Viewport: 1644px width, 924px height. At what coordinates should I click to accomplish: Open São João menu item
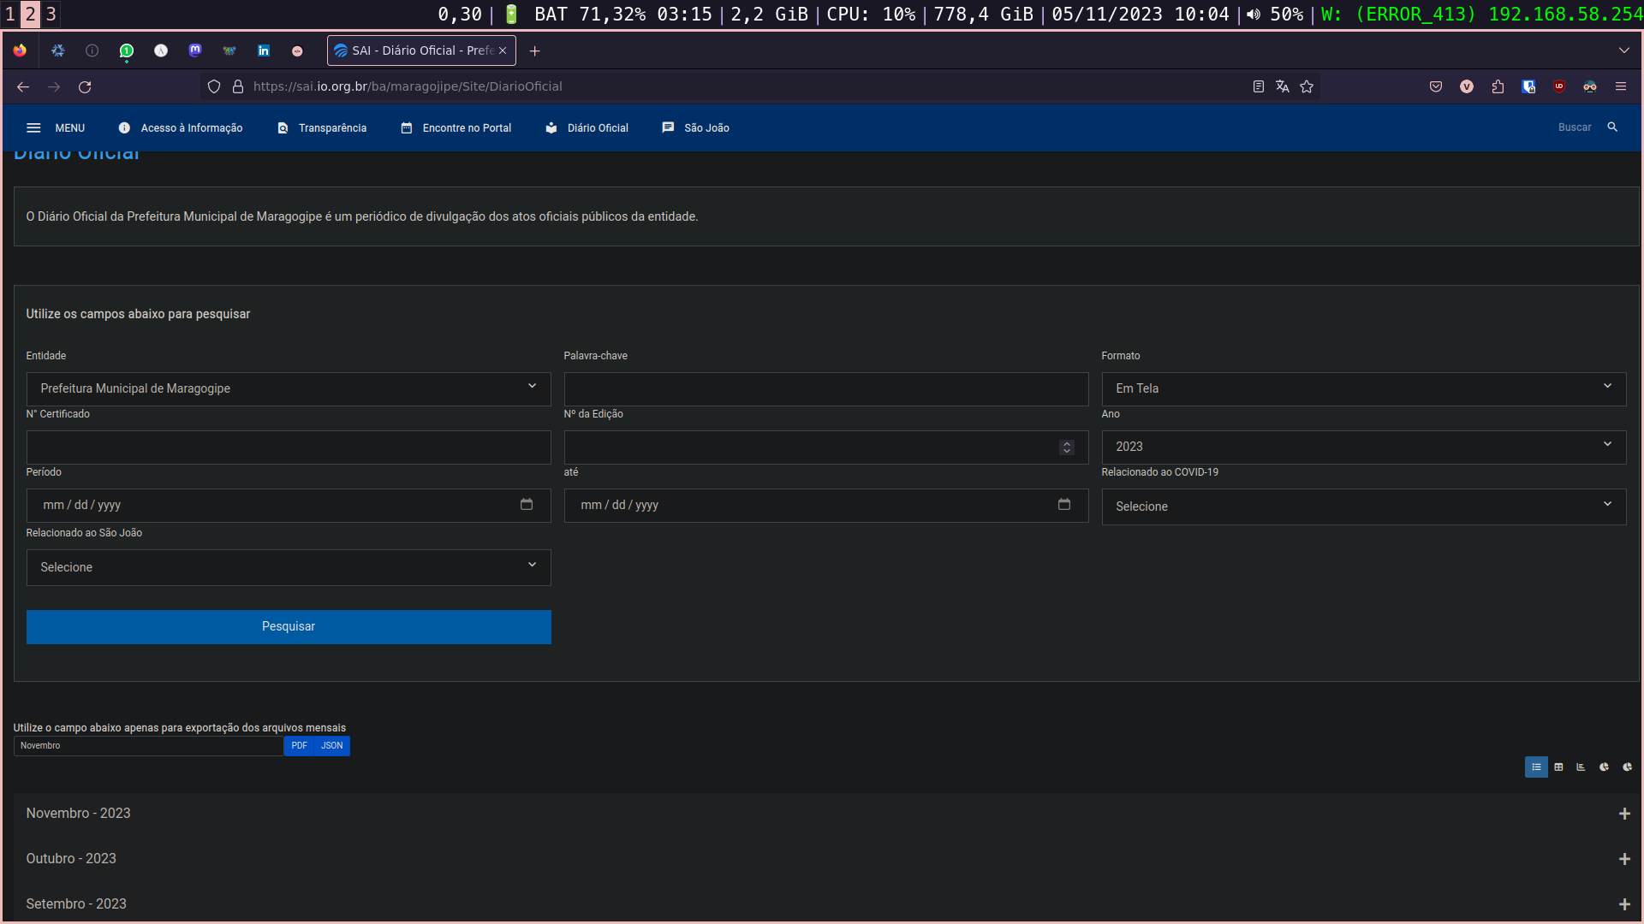pos(695,127)
